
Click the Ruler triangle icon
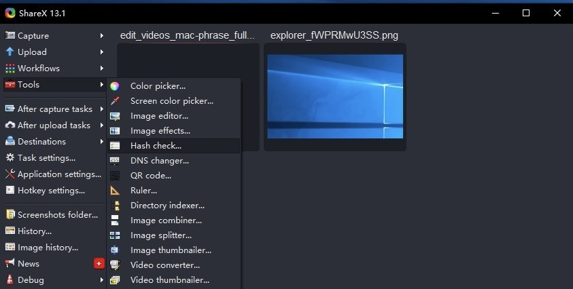[115, 191]
